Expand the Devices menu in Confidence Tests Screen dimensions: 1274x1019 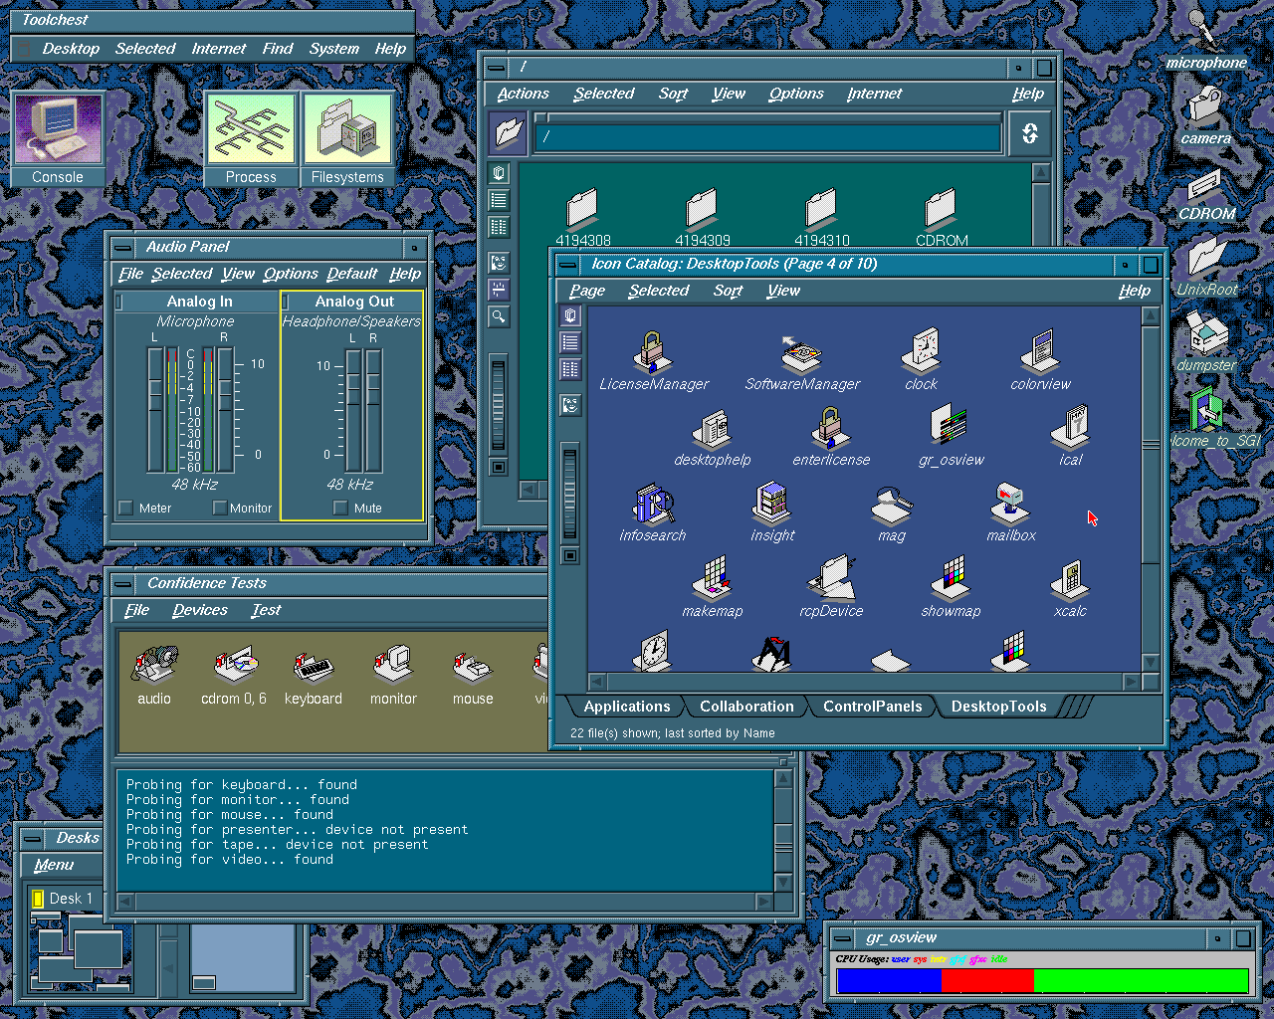pyautogui.click(x=199, y=610)
